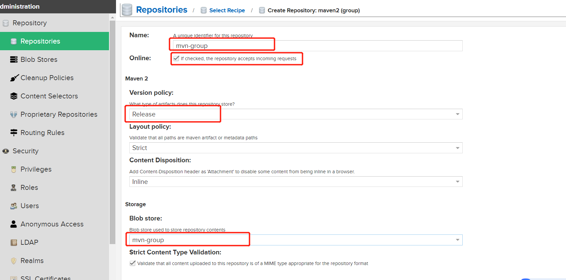Click the Select Recipe breadcrumb link
Image resolution: width=566 pixels, height=280 pixels.
click(227, 10)
